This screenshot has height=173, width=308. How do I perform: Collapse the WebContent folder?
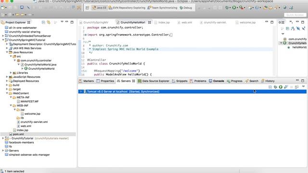coord(7,93)
